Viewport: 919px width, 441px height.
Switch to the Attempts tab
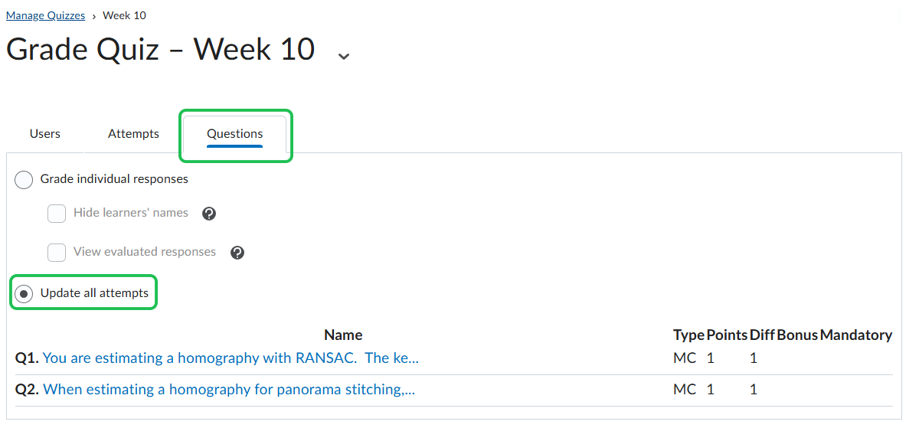133,134
